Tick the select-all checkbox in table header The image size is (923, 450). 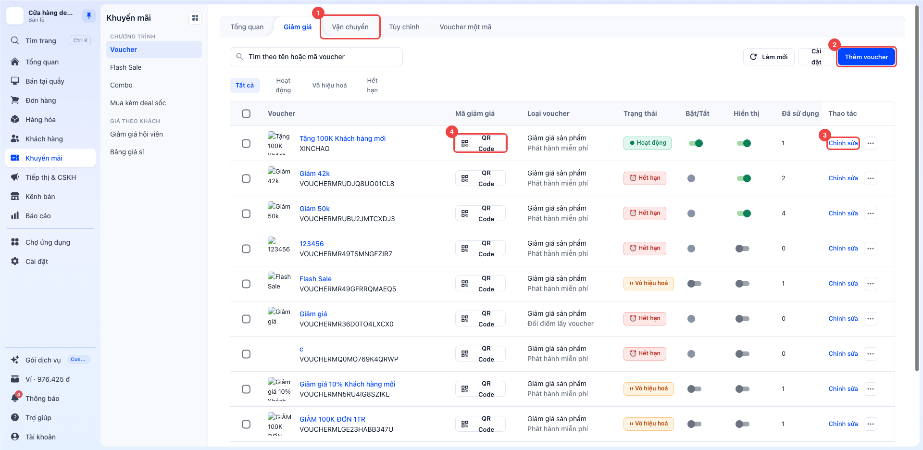coord(246,113)
